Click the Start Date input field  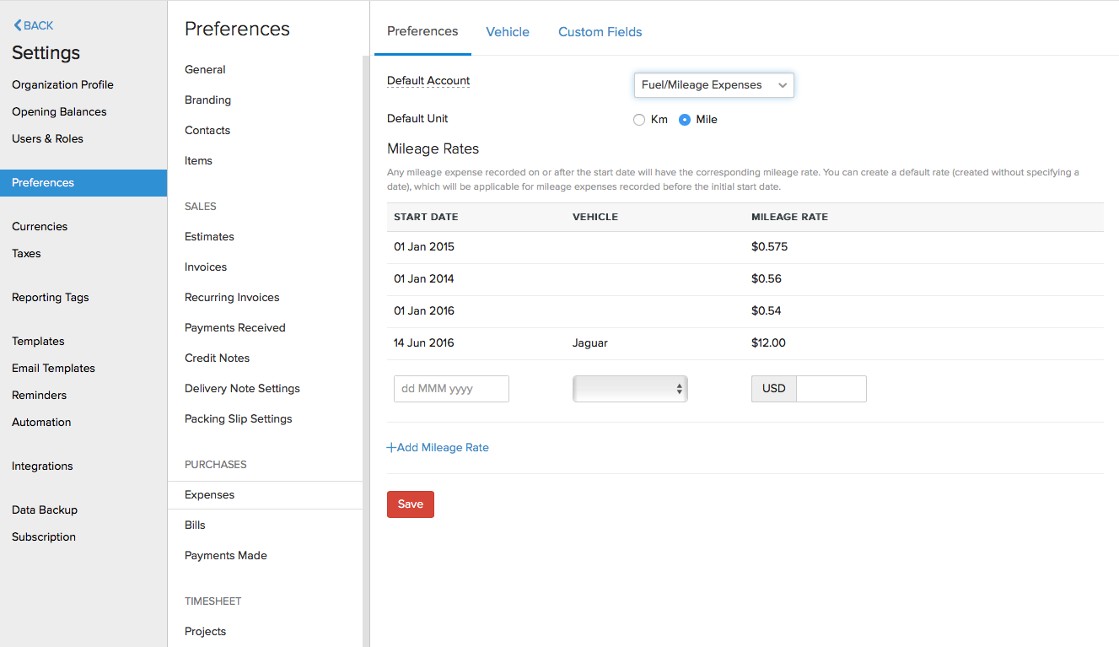point(451,389)
